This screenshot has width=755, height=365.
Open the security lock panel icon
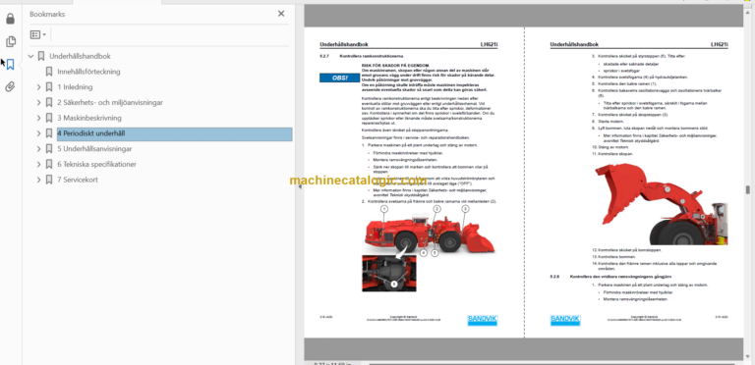[x=10, y=19]
